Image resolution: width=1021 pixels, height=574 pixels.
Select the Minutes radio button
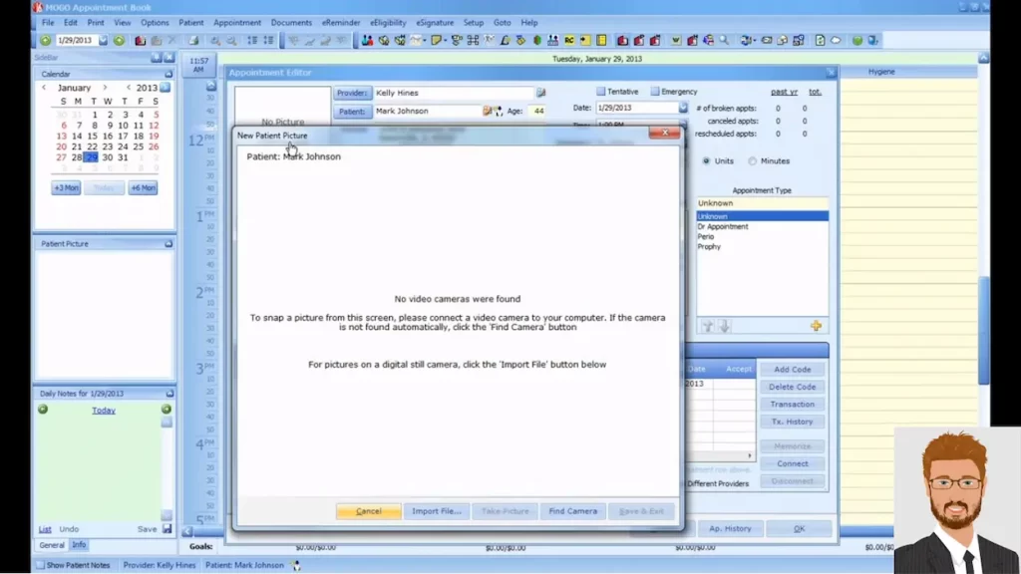point(753,160)
